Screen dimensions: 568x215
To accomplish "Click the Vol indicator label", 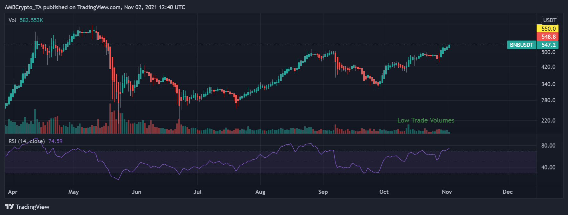I will point(12,20).
